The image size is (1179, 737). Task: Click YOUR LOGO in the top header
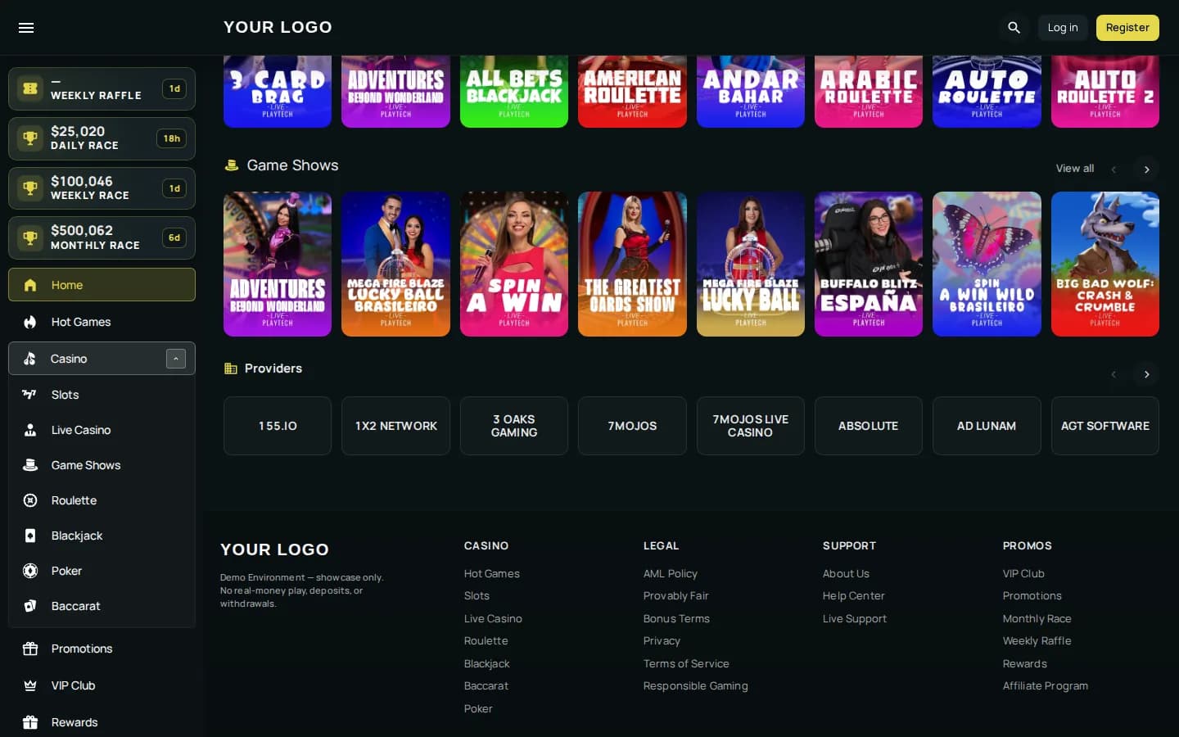[278, 27]
